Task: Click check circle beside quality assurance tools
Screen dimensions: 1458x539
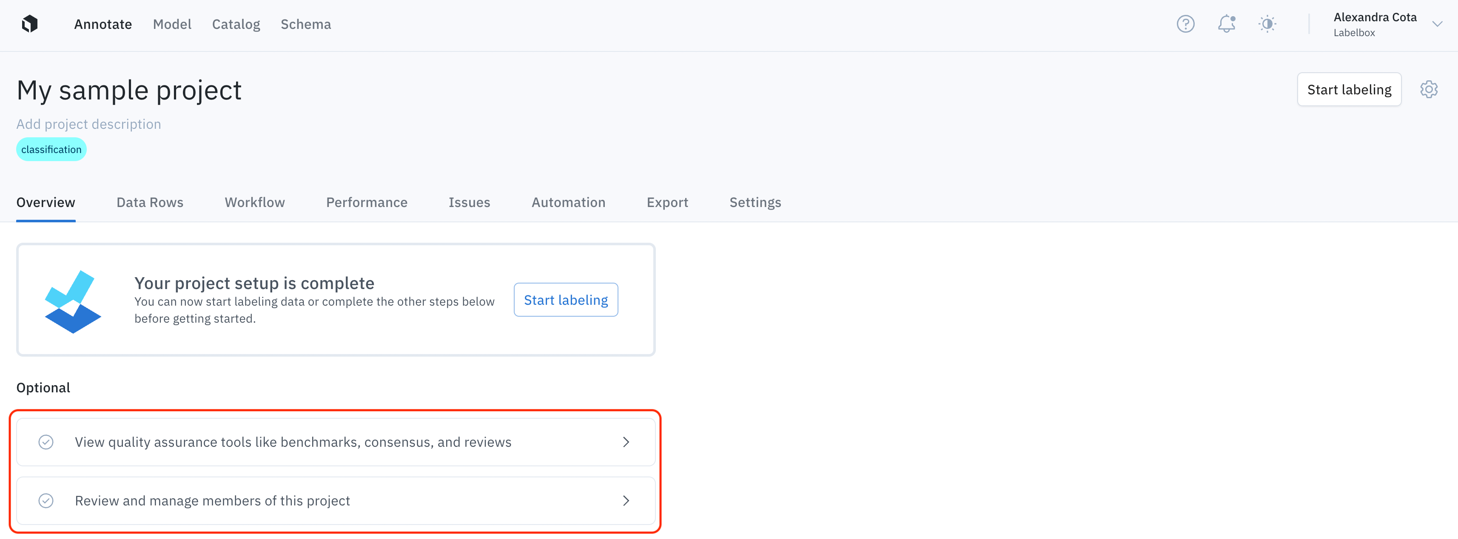Action: click(x=46, y=442)
